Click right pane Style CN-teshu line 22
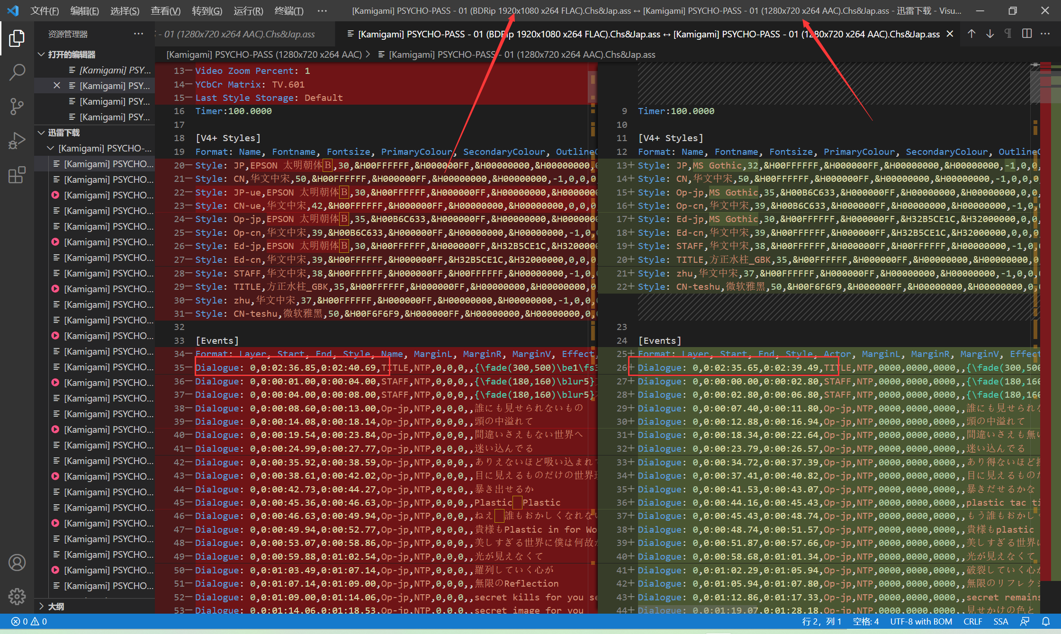 [838, 286]
